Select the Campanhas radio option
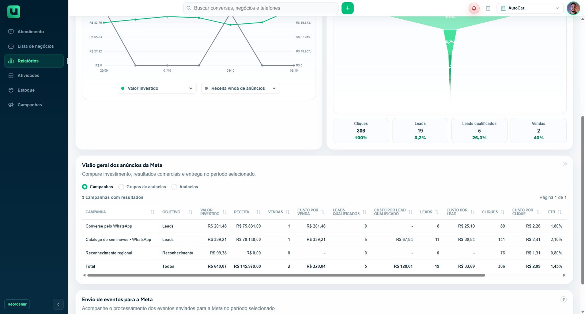Image resolution: width=585 pixels, height=314 pixels. click(85, 187)
